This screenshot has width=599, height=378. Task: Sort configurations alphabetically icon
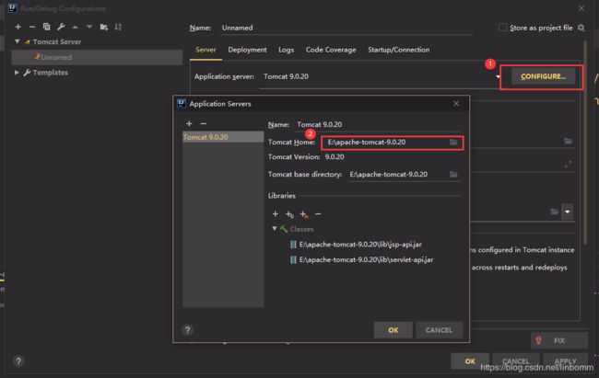point(118,27)
